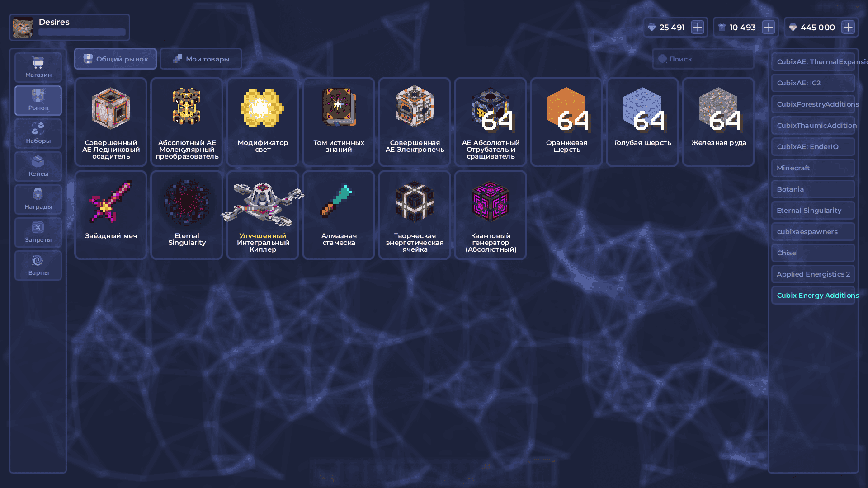Viewport: 868px width, 488px height.
Task: Select the Алмазная стамеска chisel item
Action: [x=339, y=215]
